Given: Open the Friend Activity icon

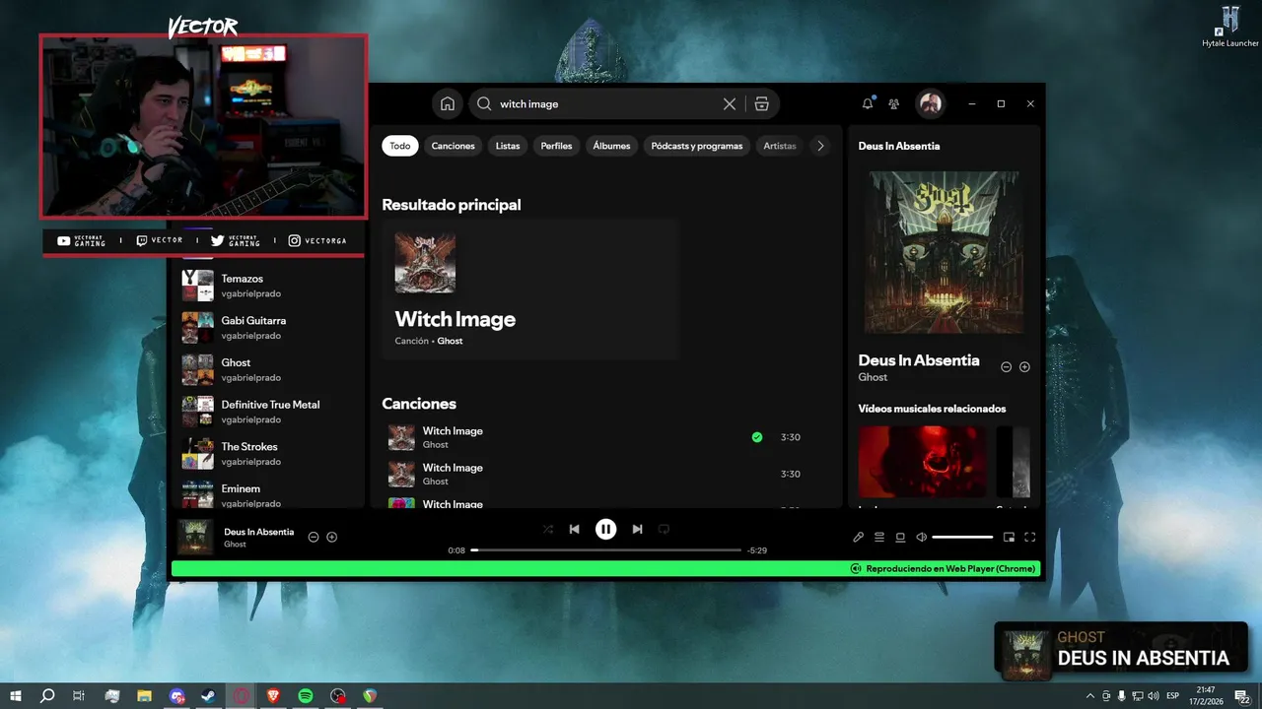Looking at the screenshot, I should 894,103.
